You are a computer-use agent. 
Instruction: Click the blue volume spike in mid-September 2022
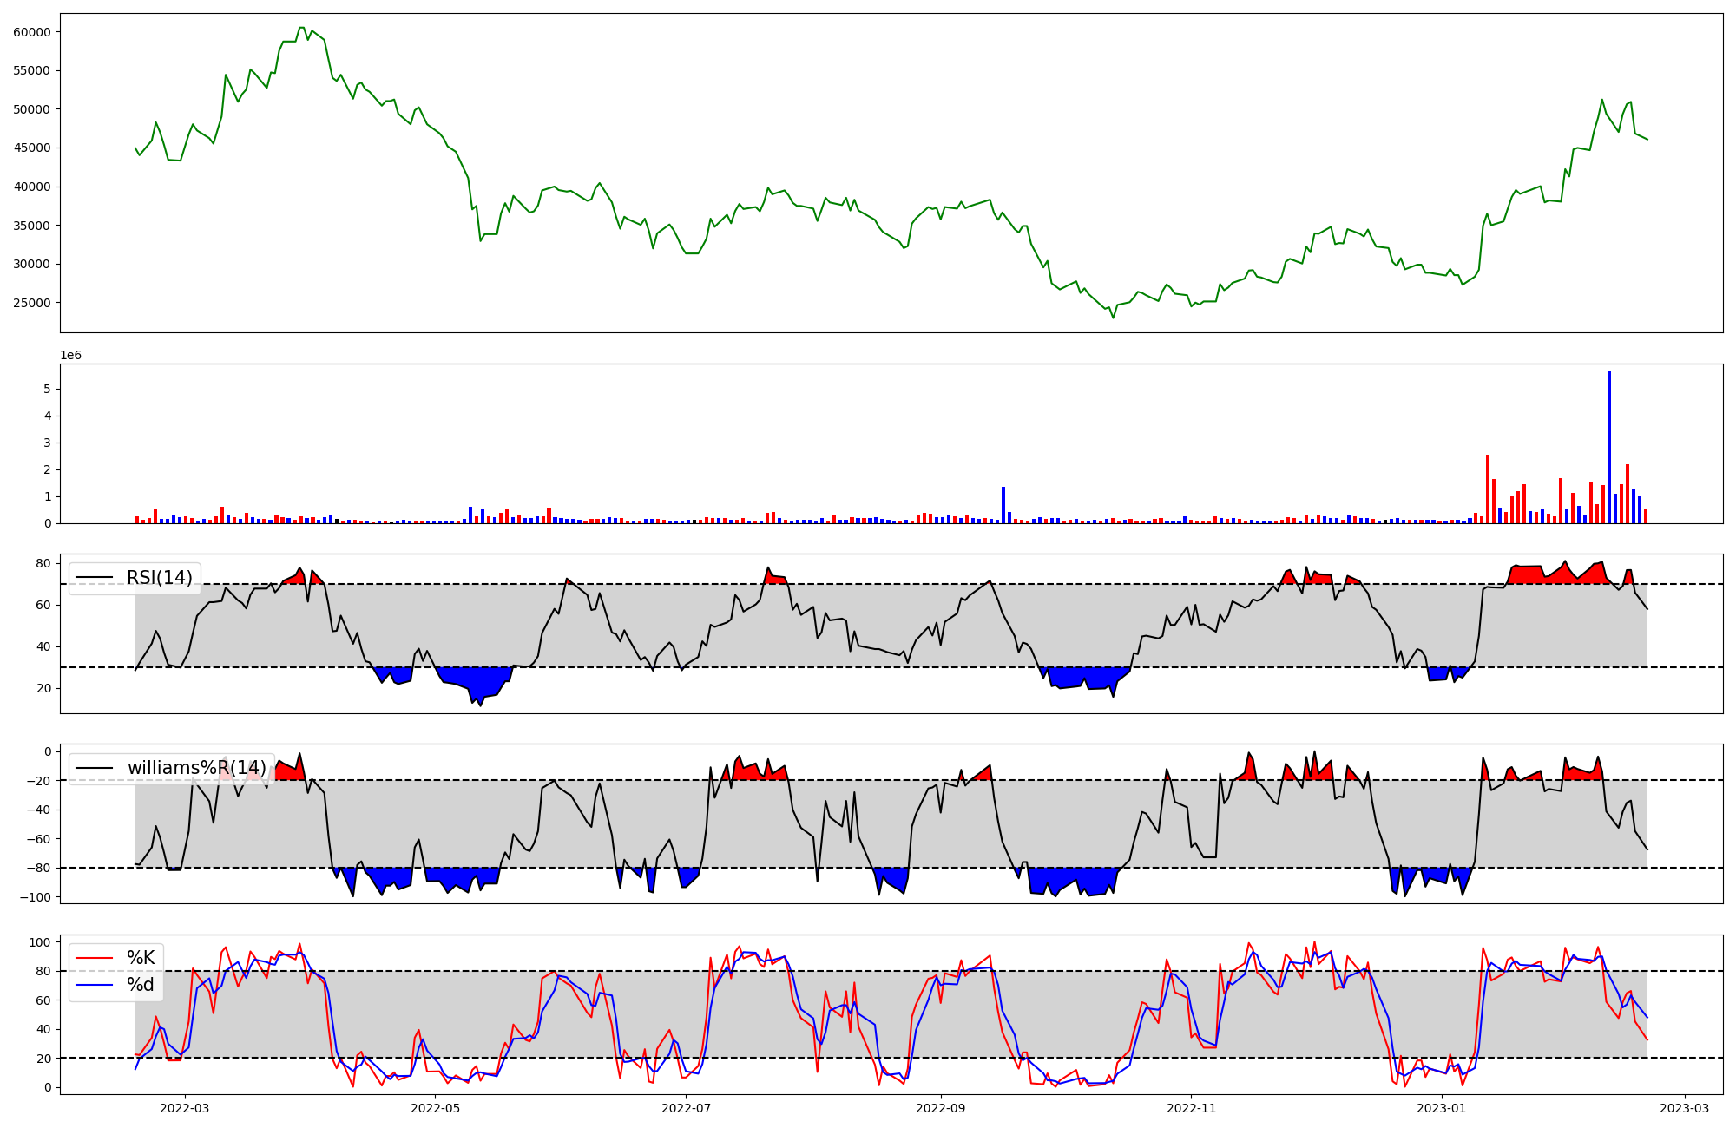1003,505
